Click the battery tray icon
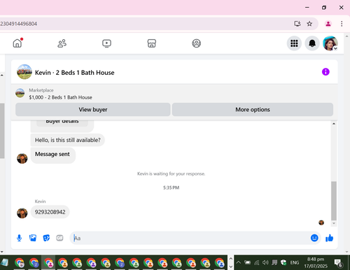 pos(247,262)
